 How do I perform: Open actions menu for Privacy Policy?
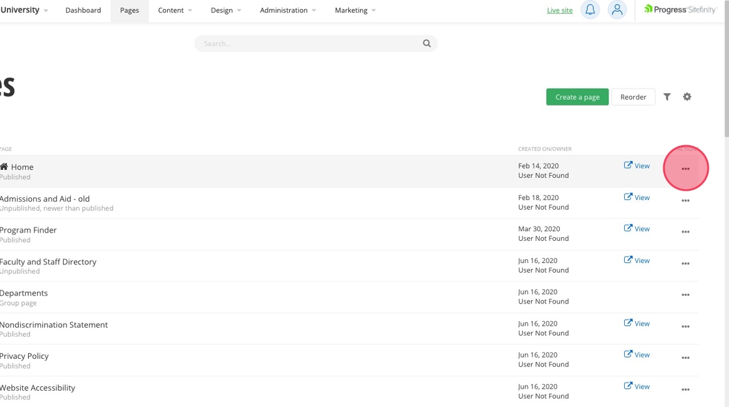tap(685, 358)
